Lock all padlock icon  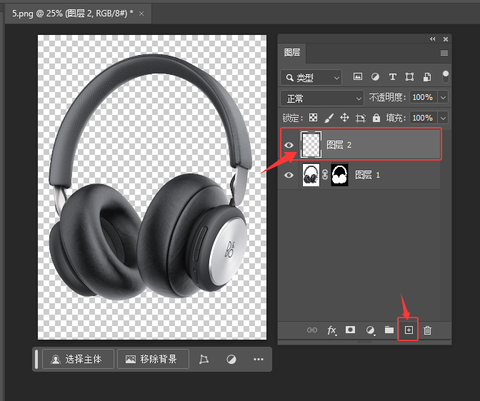click(376, 118)
